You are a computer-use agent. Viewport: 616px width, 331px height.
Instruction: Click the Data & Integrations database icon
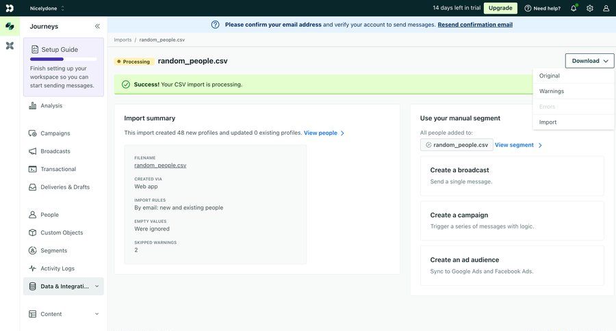[33, 287]
